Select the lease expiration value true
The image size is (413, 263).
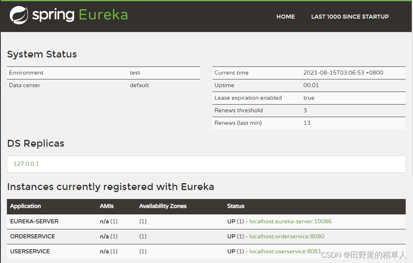point(309,98)
